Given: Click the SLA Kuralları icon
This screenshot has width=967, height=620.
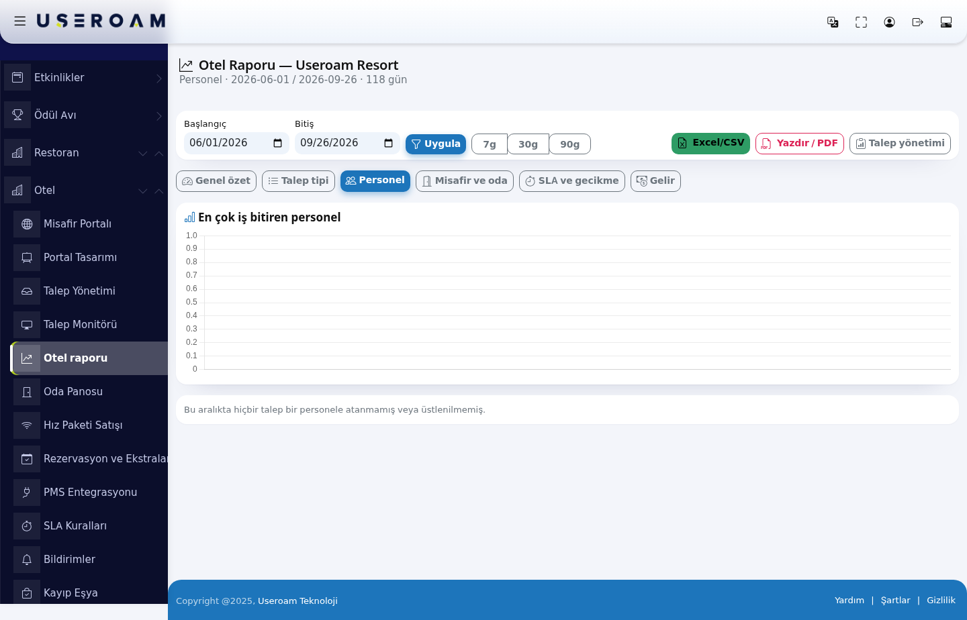Looking at the screenshot, I should [27, 526].
